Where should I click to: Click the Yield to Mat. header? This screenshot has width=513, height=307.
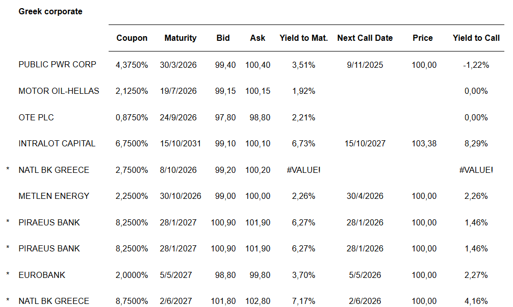point(303,38)
